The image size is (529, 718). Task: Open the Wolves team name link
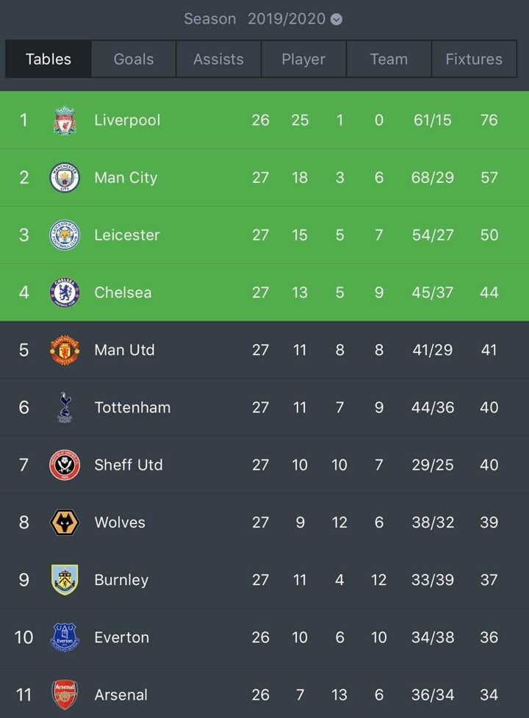coord(120,523)
